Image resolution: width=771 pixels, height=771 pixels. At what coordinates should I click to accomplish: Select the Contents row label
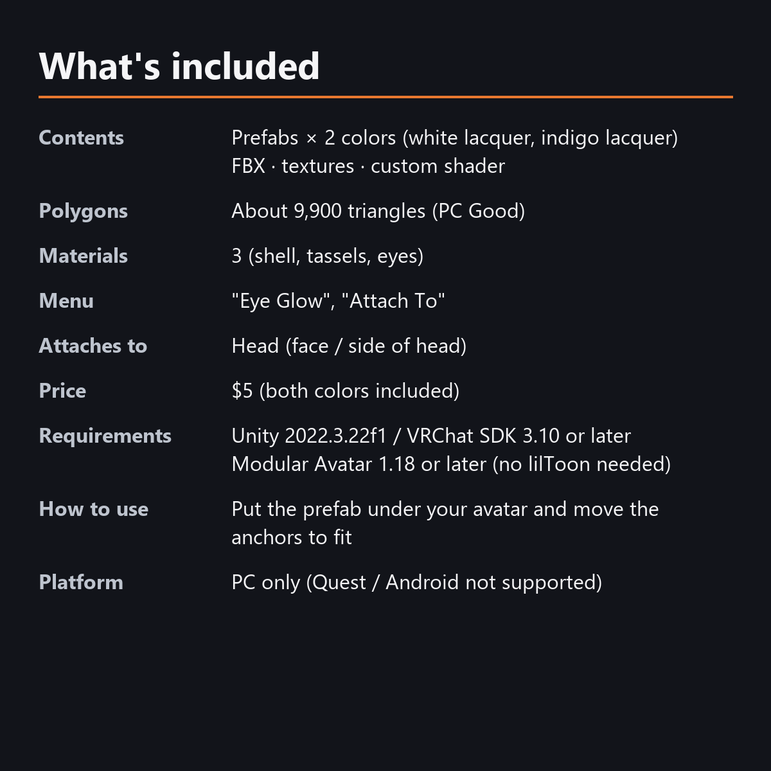[81, 137]
